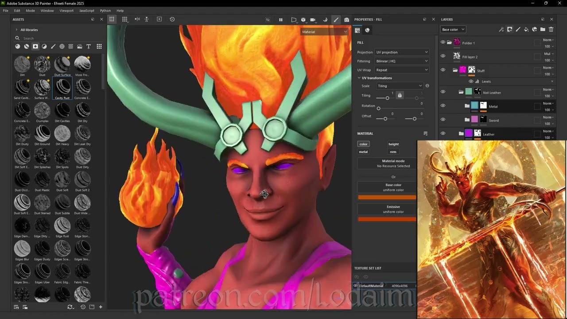Add a fill layer with the bucket icon
This screenshot has width=567, height=319.
[526, 29]
